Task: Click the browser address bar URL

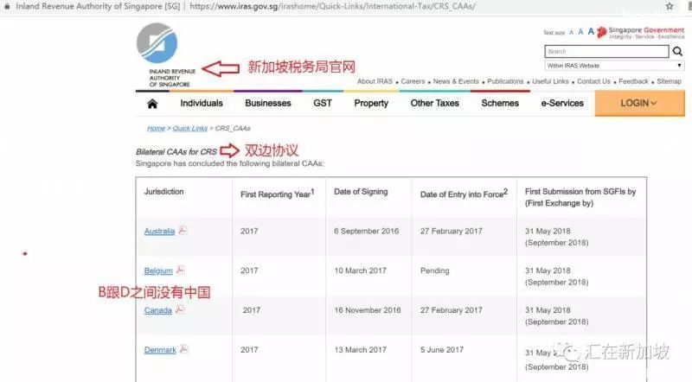Action: 332,6
